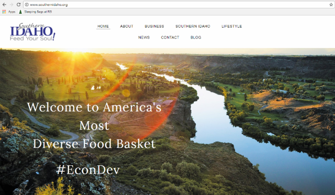335x195 pixels.
Task: Open the ABOUT menu item
Action: [126, 26]
